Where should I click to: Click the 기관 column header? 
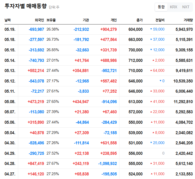[x=86, y=20]
